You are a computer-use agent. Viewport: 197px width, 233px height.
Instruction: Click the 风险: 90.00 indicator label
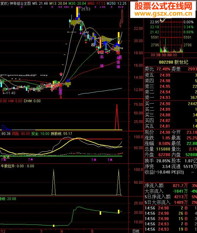[21, 134]
